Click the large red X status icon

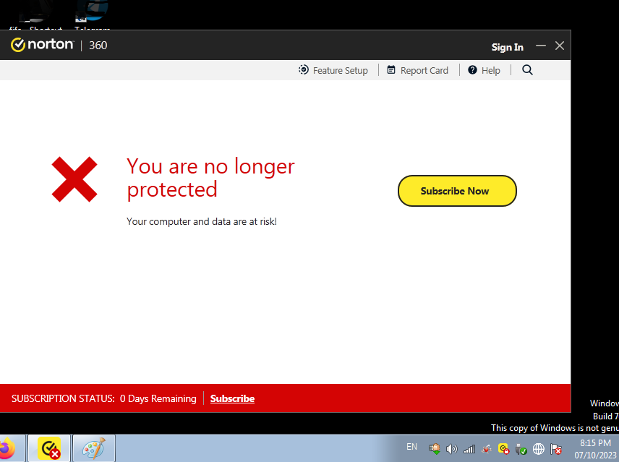pyautogui.click(x=74, y=179)
